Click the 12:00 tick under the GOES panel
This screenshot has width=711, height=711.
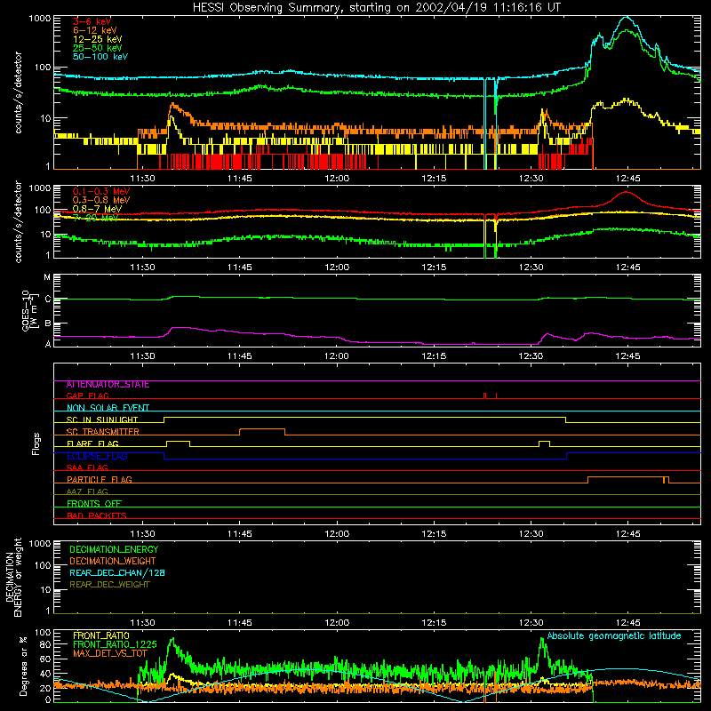pyautogui.click(x=337, y=356)
